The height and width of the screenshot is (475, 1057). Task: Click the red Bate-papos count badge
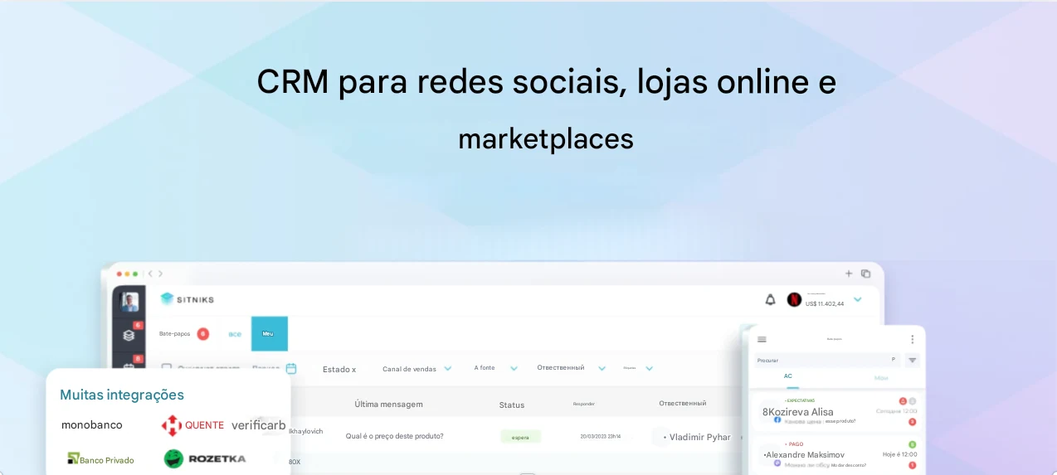click(x=203, y=334)
